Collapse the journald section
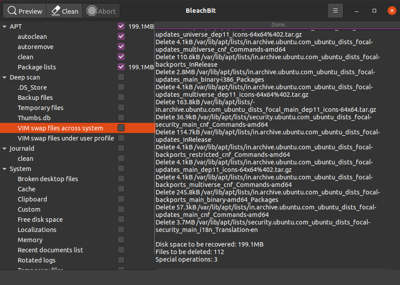 pos(5,148)
